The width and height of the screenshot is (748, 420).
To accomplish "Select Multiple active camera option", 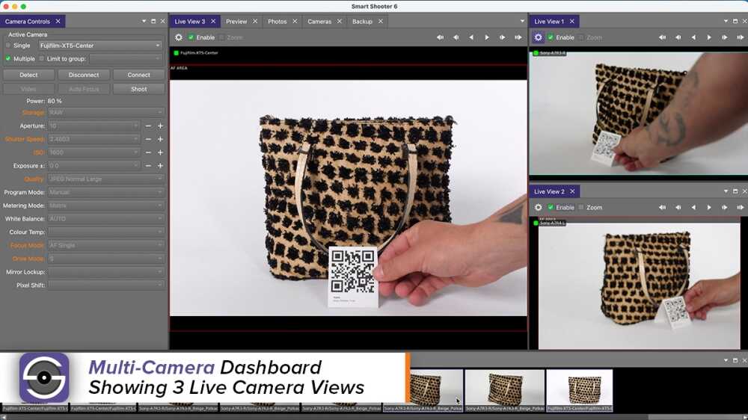I will pos(7,58).
